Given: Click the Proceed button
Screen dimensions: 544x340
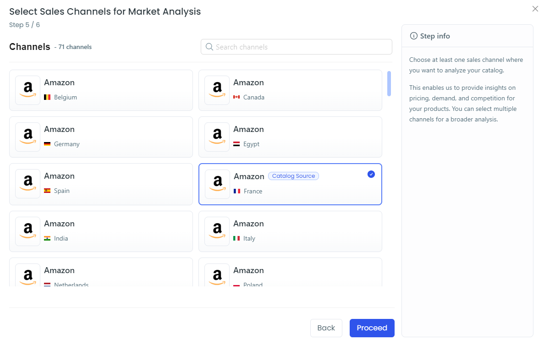Looking at the screenshot, I should (372, 328).
